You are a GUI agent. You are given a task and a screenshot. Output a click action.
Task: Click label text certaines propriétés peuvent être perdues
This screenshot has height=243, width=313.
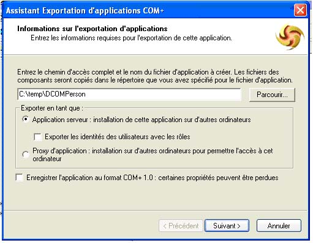point(218,178)
